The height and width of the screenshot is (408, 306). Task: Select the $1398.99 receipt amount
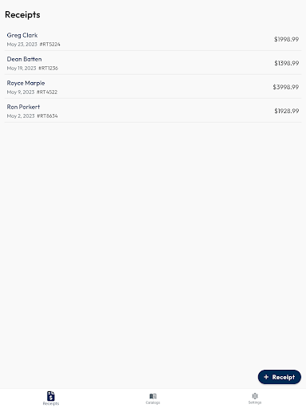(x=287, y=63)
